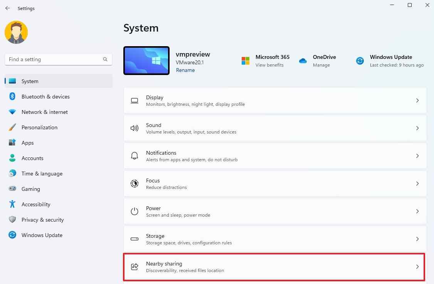Open Microsoft 365 via its logo icon
434x284 pixels.
pos(245,61)
